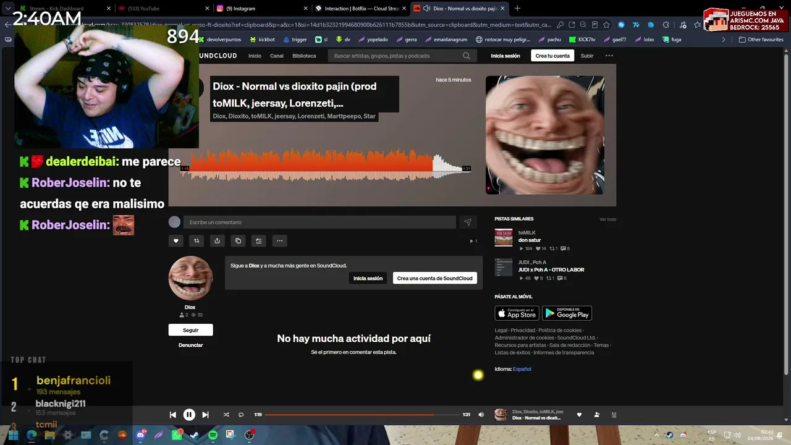Open Discord from the Windows taskbar
791x445 pixels.
point(140,435)
